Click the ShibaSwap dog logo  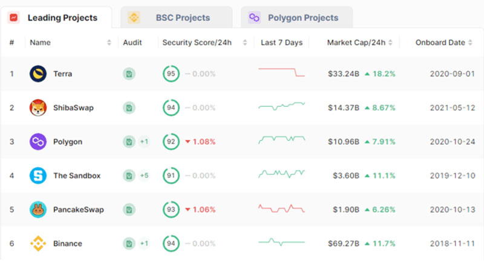tap(38, 108)
